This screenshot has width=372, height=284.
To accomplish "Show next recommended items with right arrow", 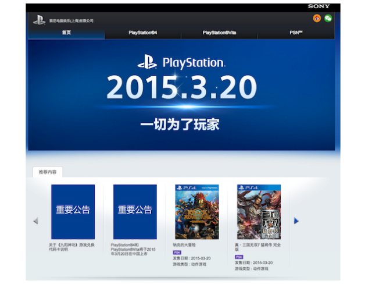I will pyautogui.click(x=296, y=221).
